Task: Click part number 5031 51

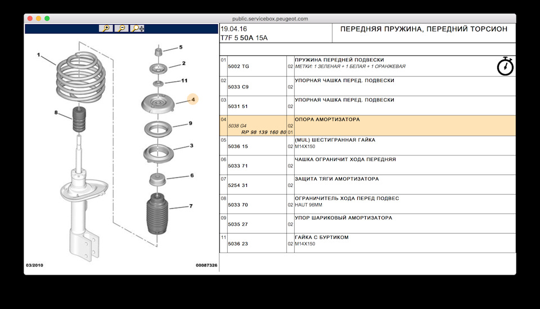Action: [x=237, y=106]
